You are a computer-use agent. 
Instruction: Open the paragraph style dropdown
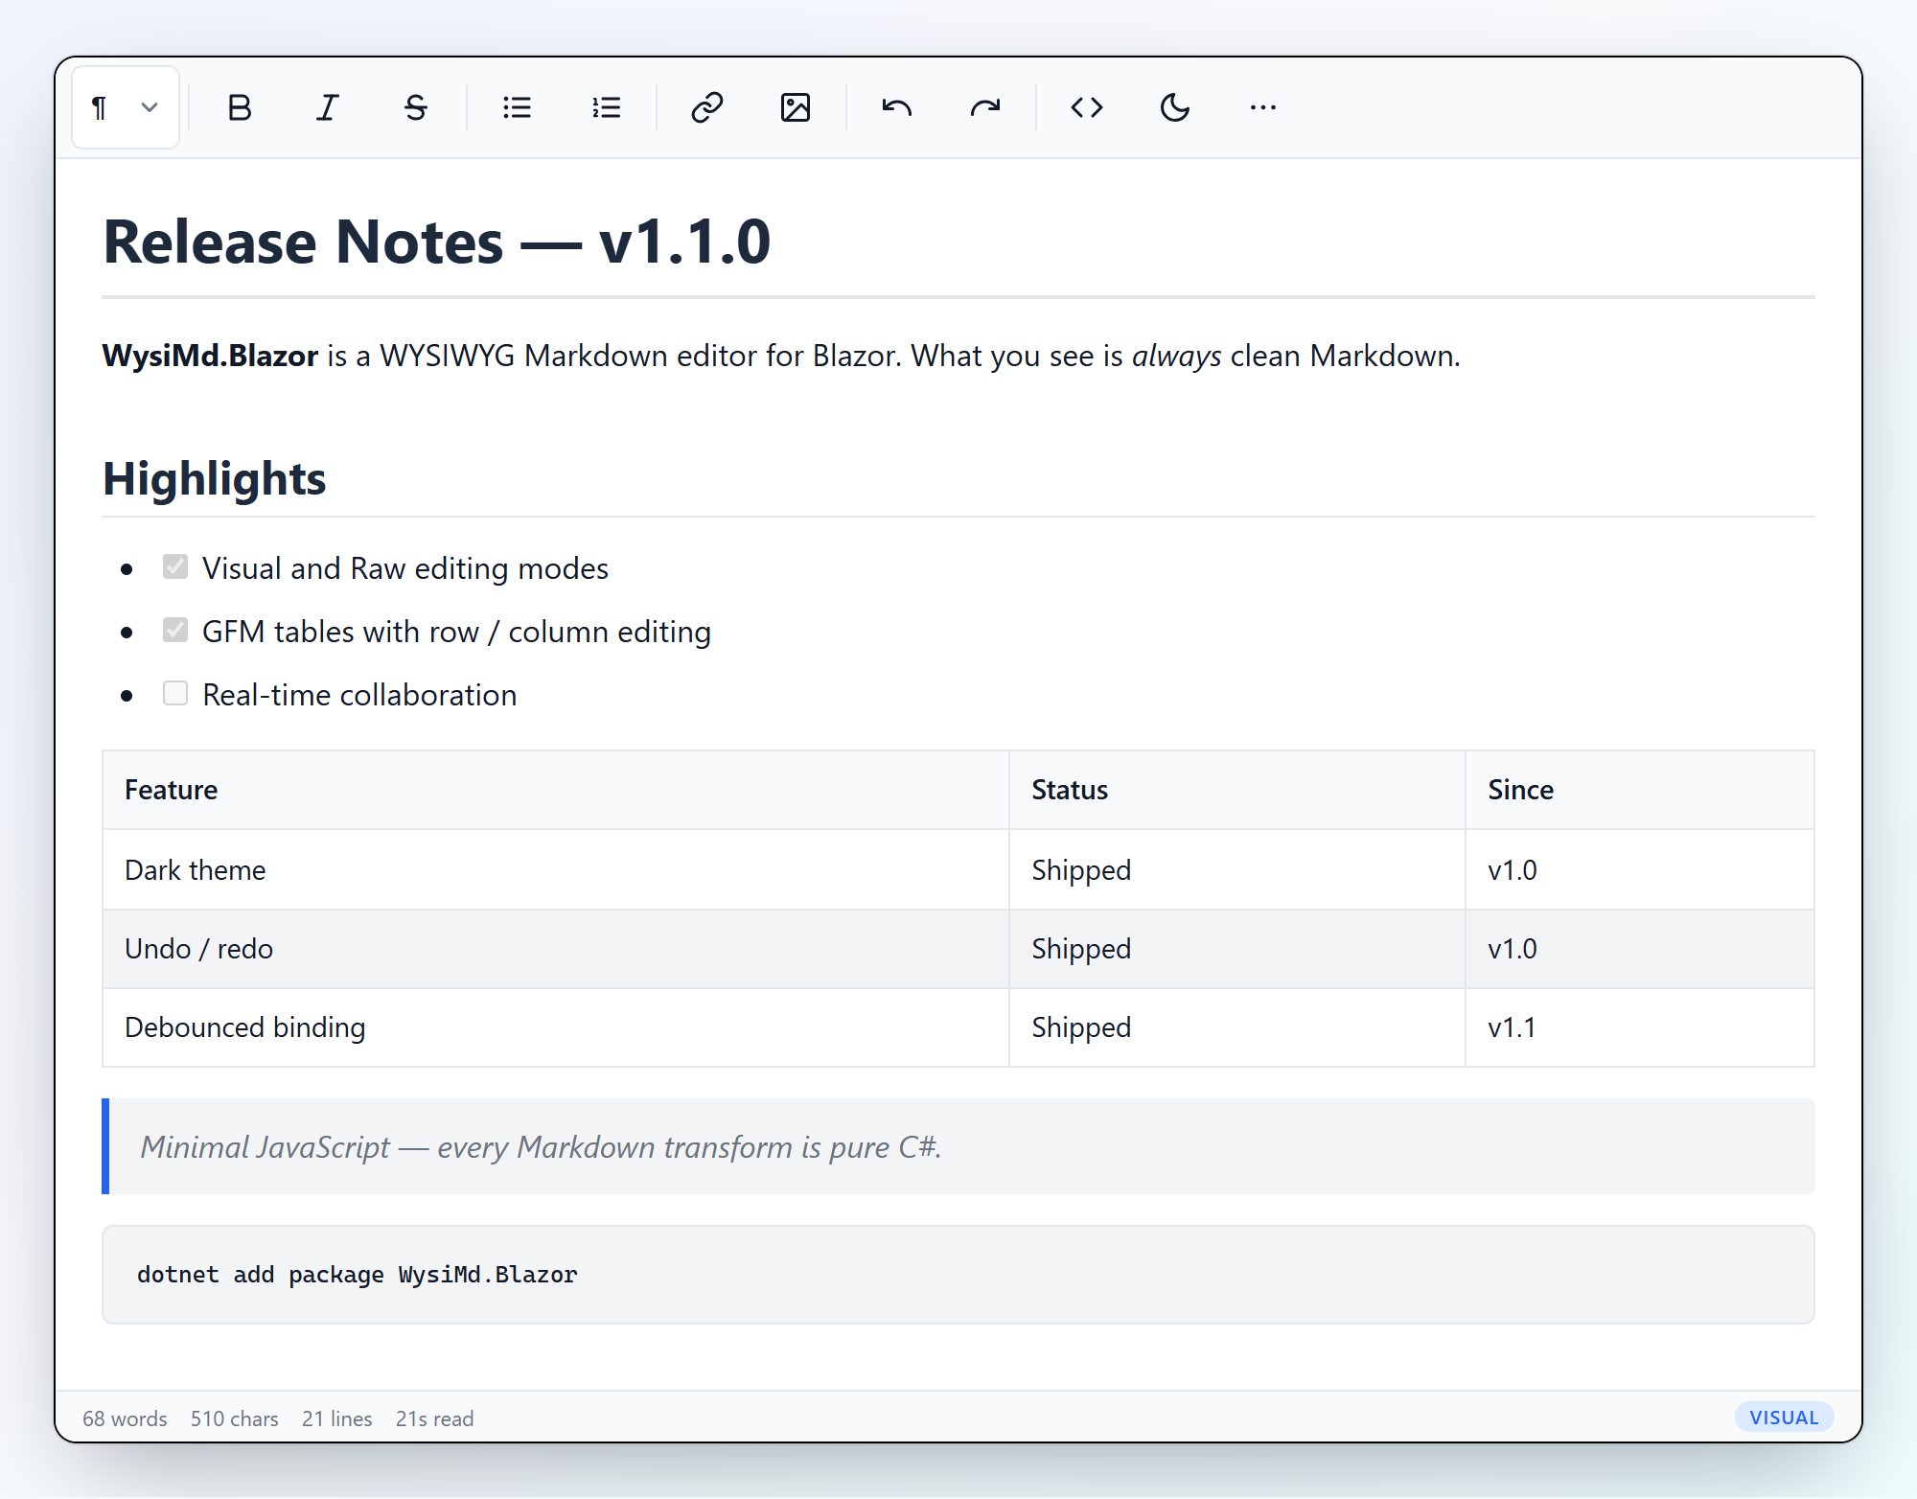click(126, 107)
